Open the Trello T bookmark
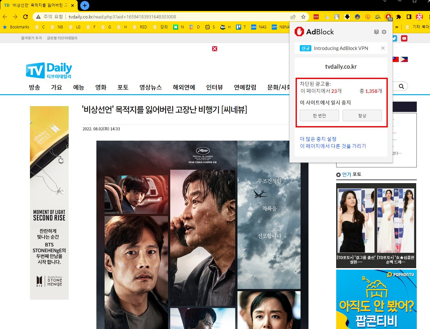430x329 pixels. [241, 27]
